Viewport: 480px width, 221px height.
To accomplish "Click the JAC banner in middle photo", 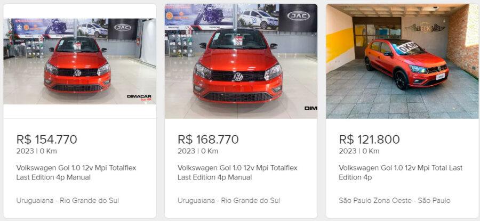I will click(298, 17).
